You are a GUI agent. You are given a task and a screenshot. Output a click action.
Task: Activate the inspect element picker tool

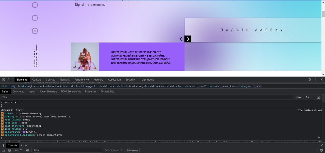click(x=4, y=80)
